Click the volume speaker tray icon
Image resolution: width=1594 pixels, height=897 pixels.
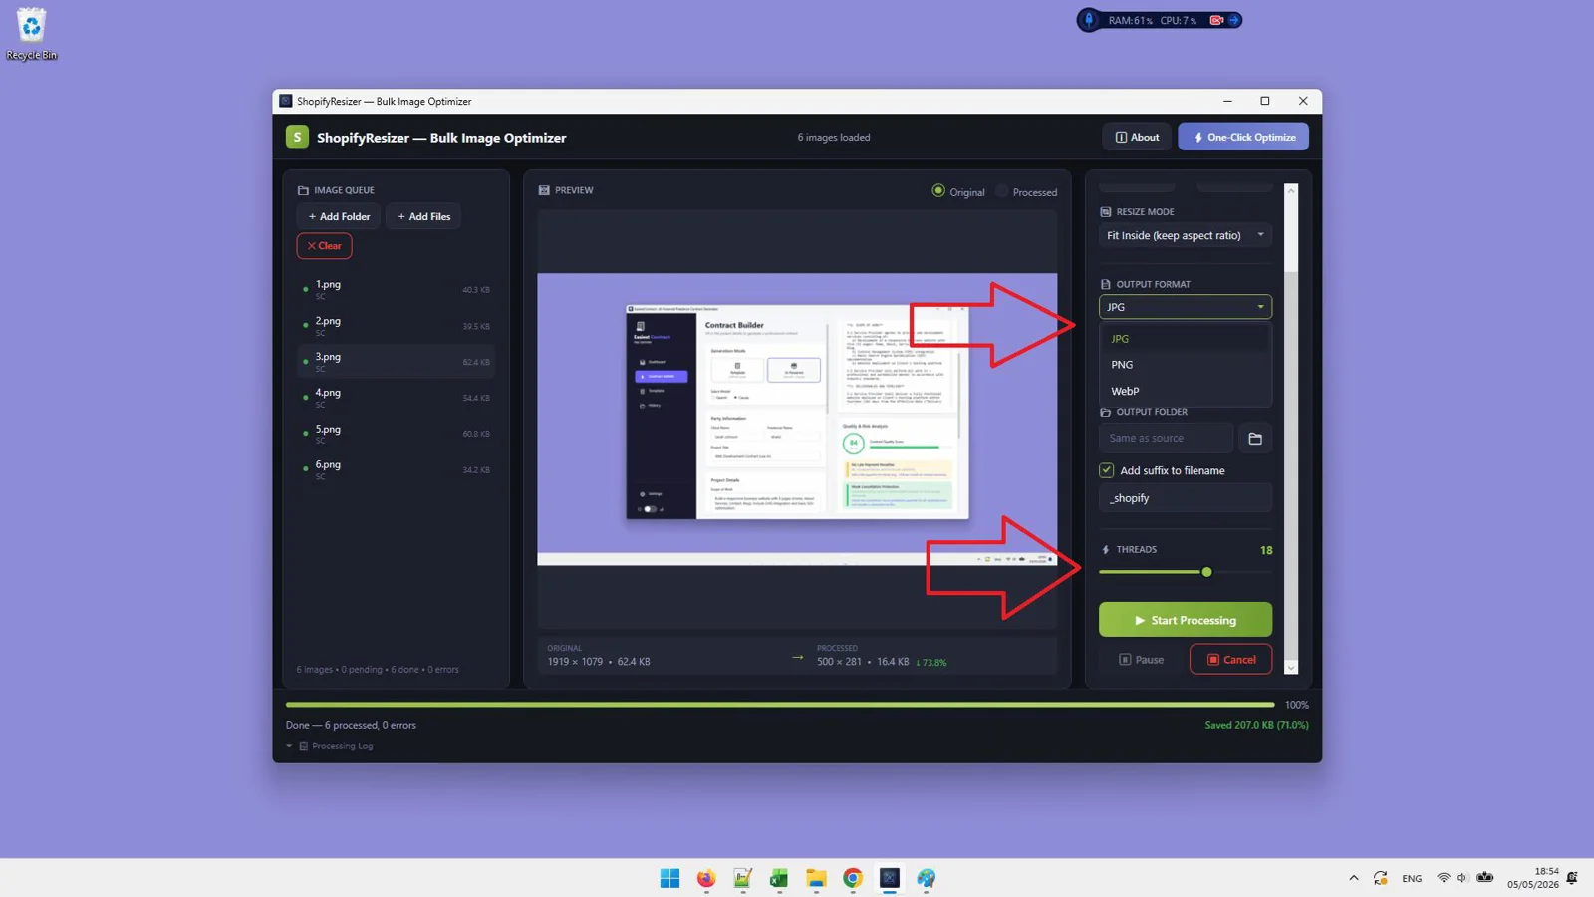1461,878
